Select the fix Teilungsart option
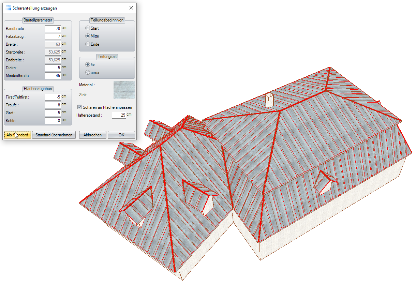Viewport: 416px width, 285px height. coord(88,64)
